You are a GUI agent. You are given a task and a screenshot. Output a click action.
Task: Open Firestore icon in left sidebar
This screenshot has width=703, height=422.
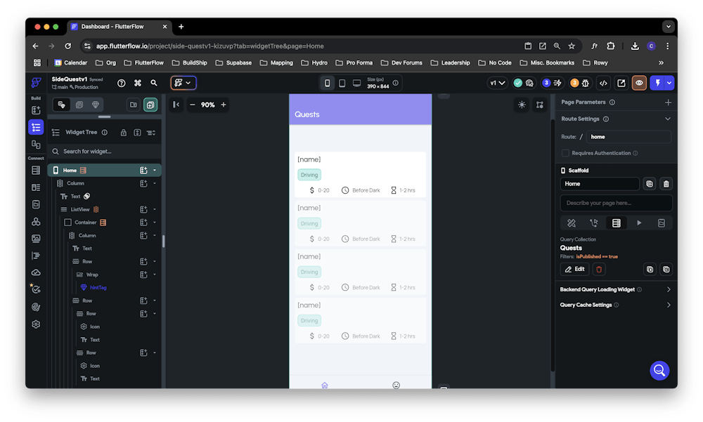tap(36, 170)
